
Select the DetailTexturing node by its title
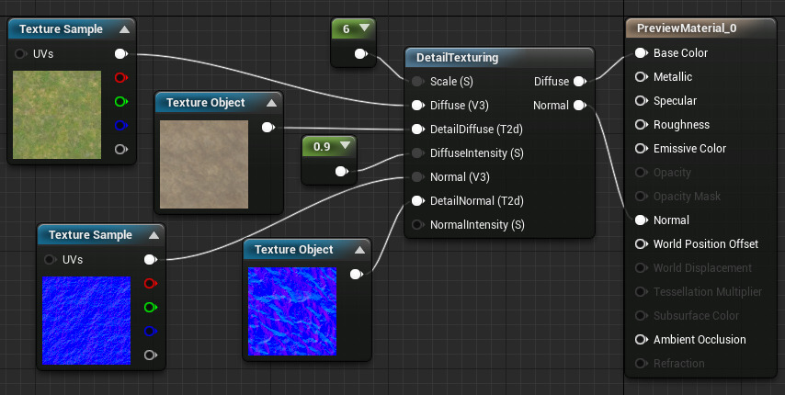[457, 58]
